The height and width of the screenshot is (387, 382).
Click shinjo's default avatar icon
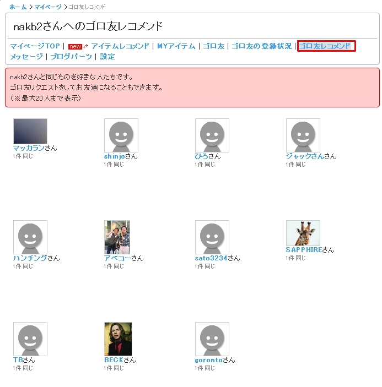tap(121, 135)
